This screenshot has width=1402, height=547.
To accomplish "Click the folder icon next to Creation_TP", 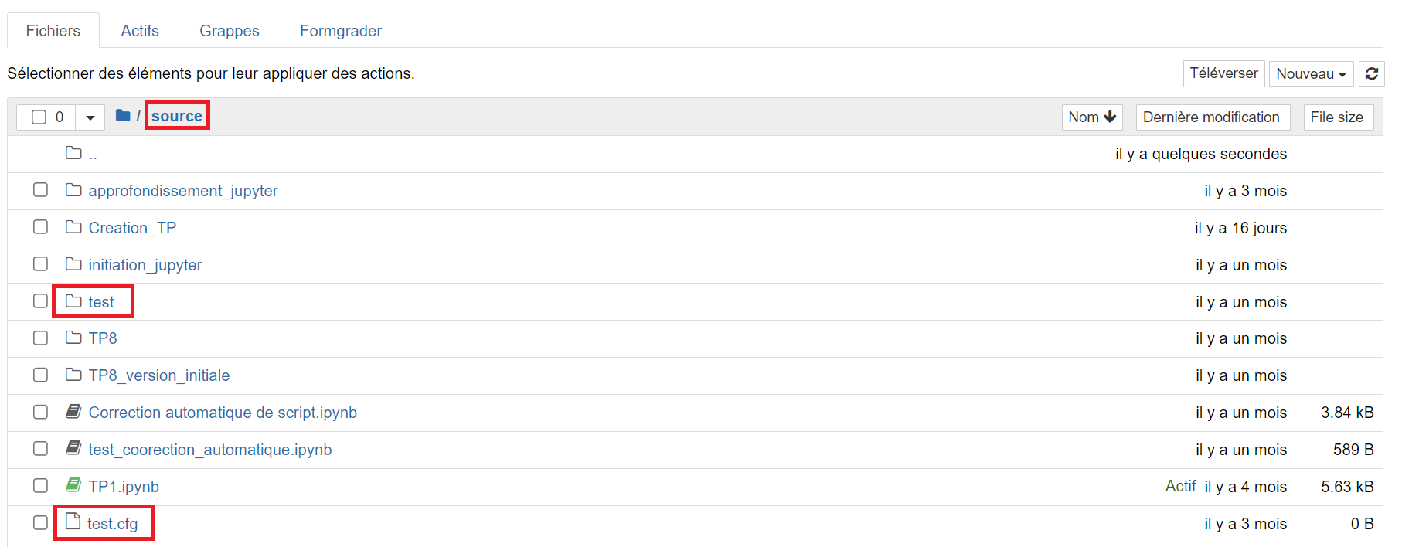I will coord(73,226).
